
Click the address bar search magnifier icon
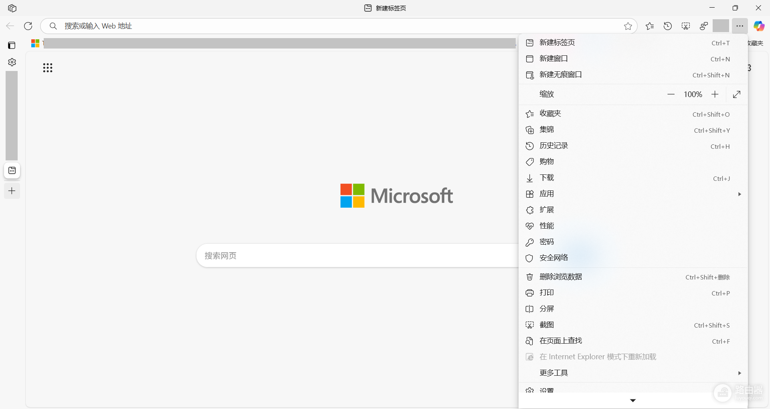53,26
